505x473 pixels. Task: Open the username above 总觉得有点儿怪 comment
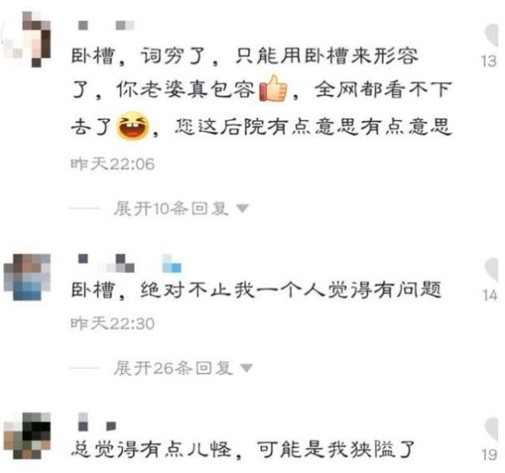97,422
